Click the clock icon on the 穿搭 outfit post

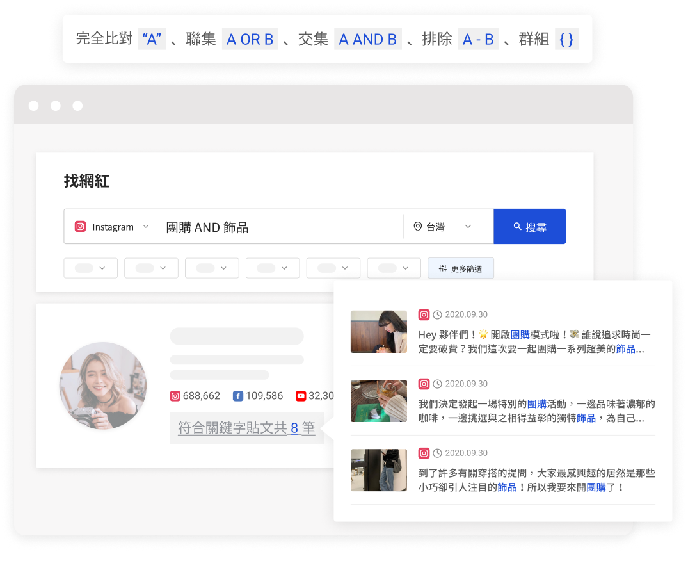[438, 453]
